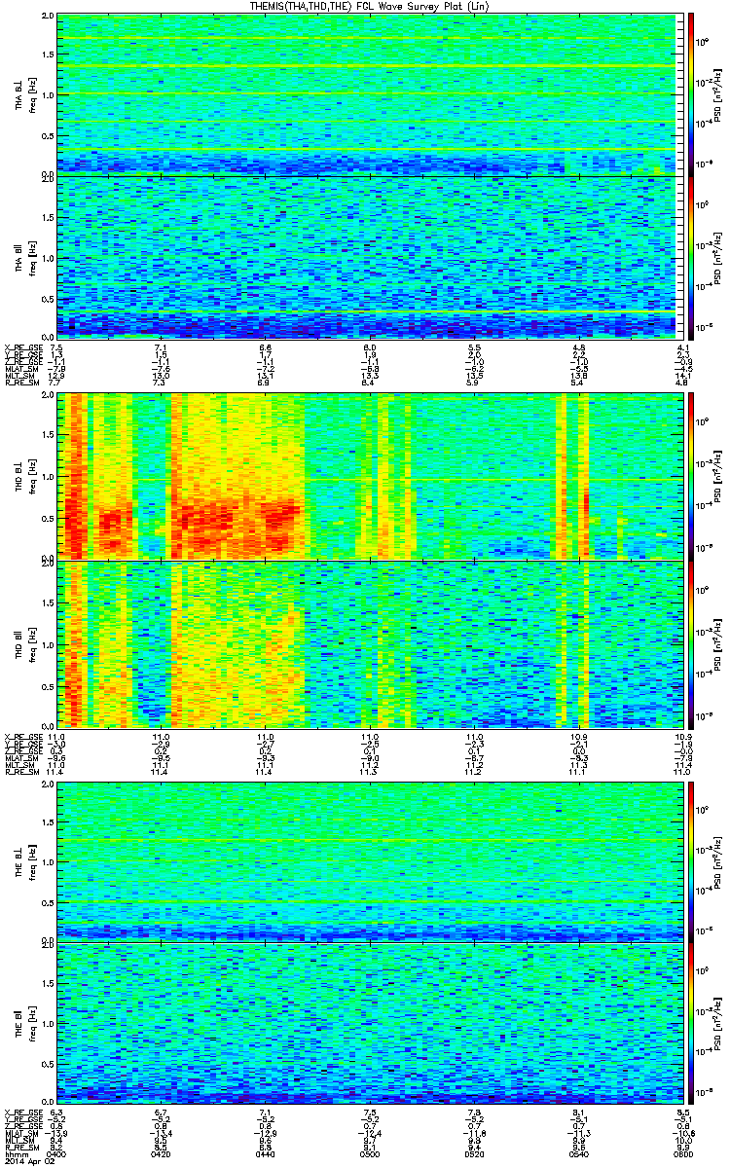Click the color bar beside THA B⊥ panel
This screenshot has height=1168, width=730.
(x=691, y=94)
